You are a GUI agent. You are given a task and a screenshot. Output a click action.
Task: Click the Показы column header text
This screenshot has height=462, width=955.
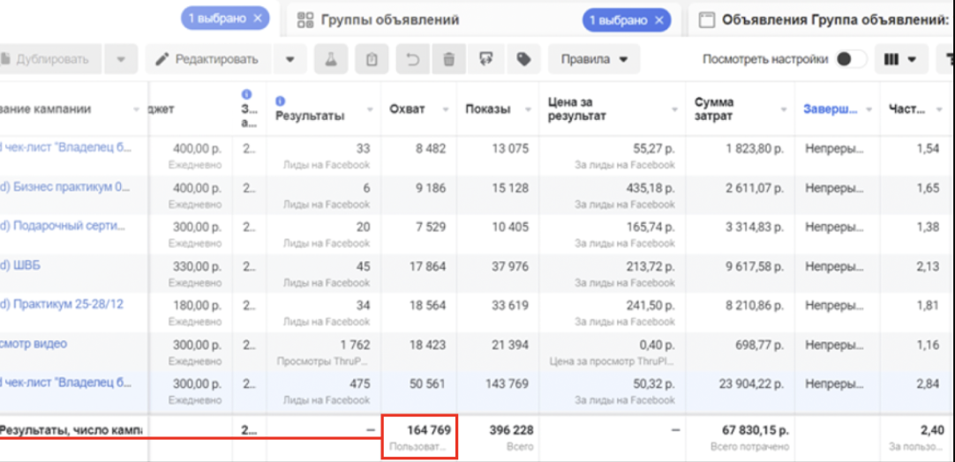(488, 109)
